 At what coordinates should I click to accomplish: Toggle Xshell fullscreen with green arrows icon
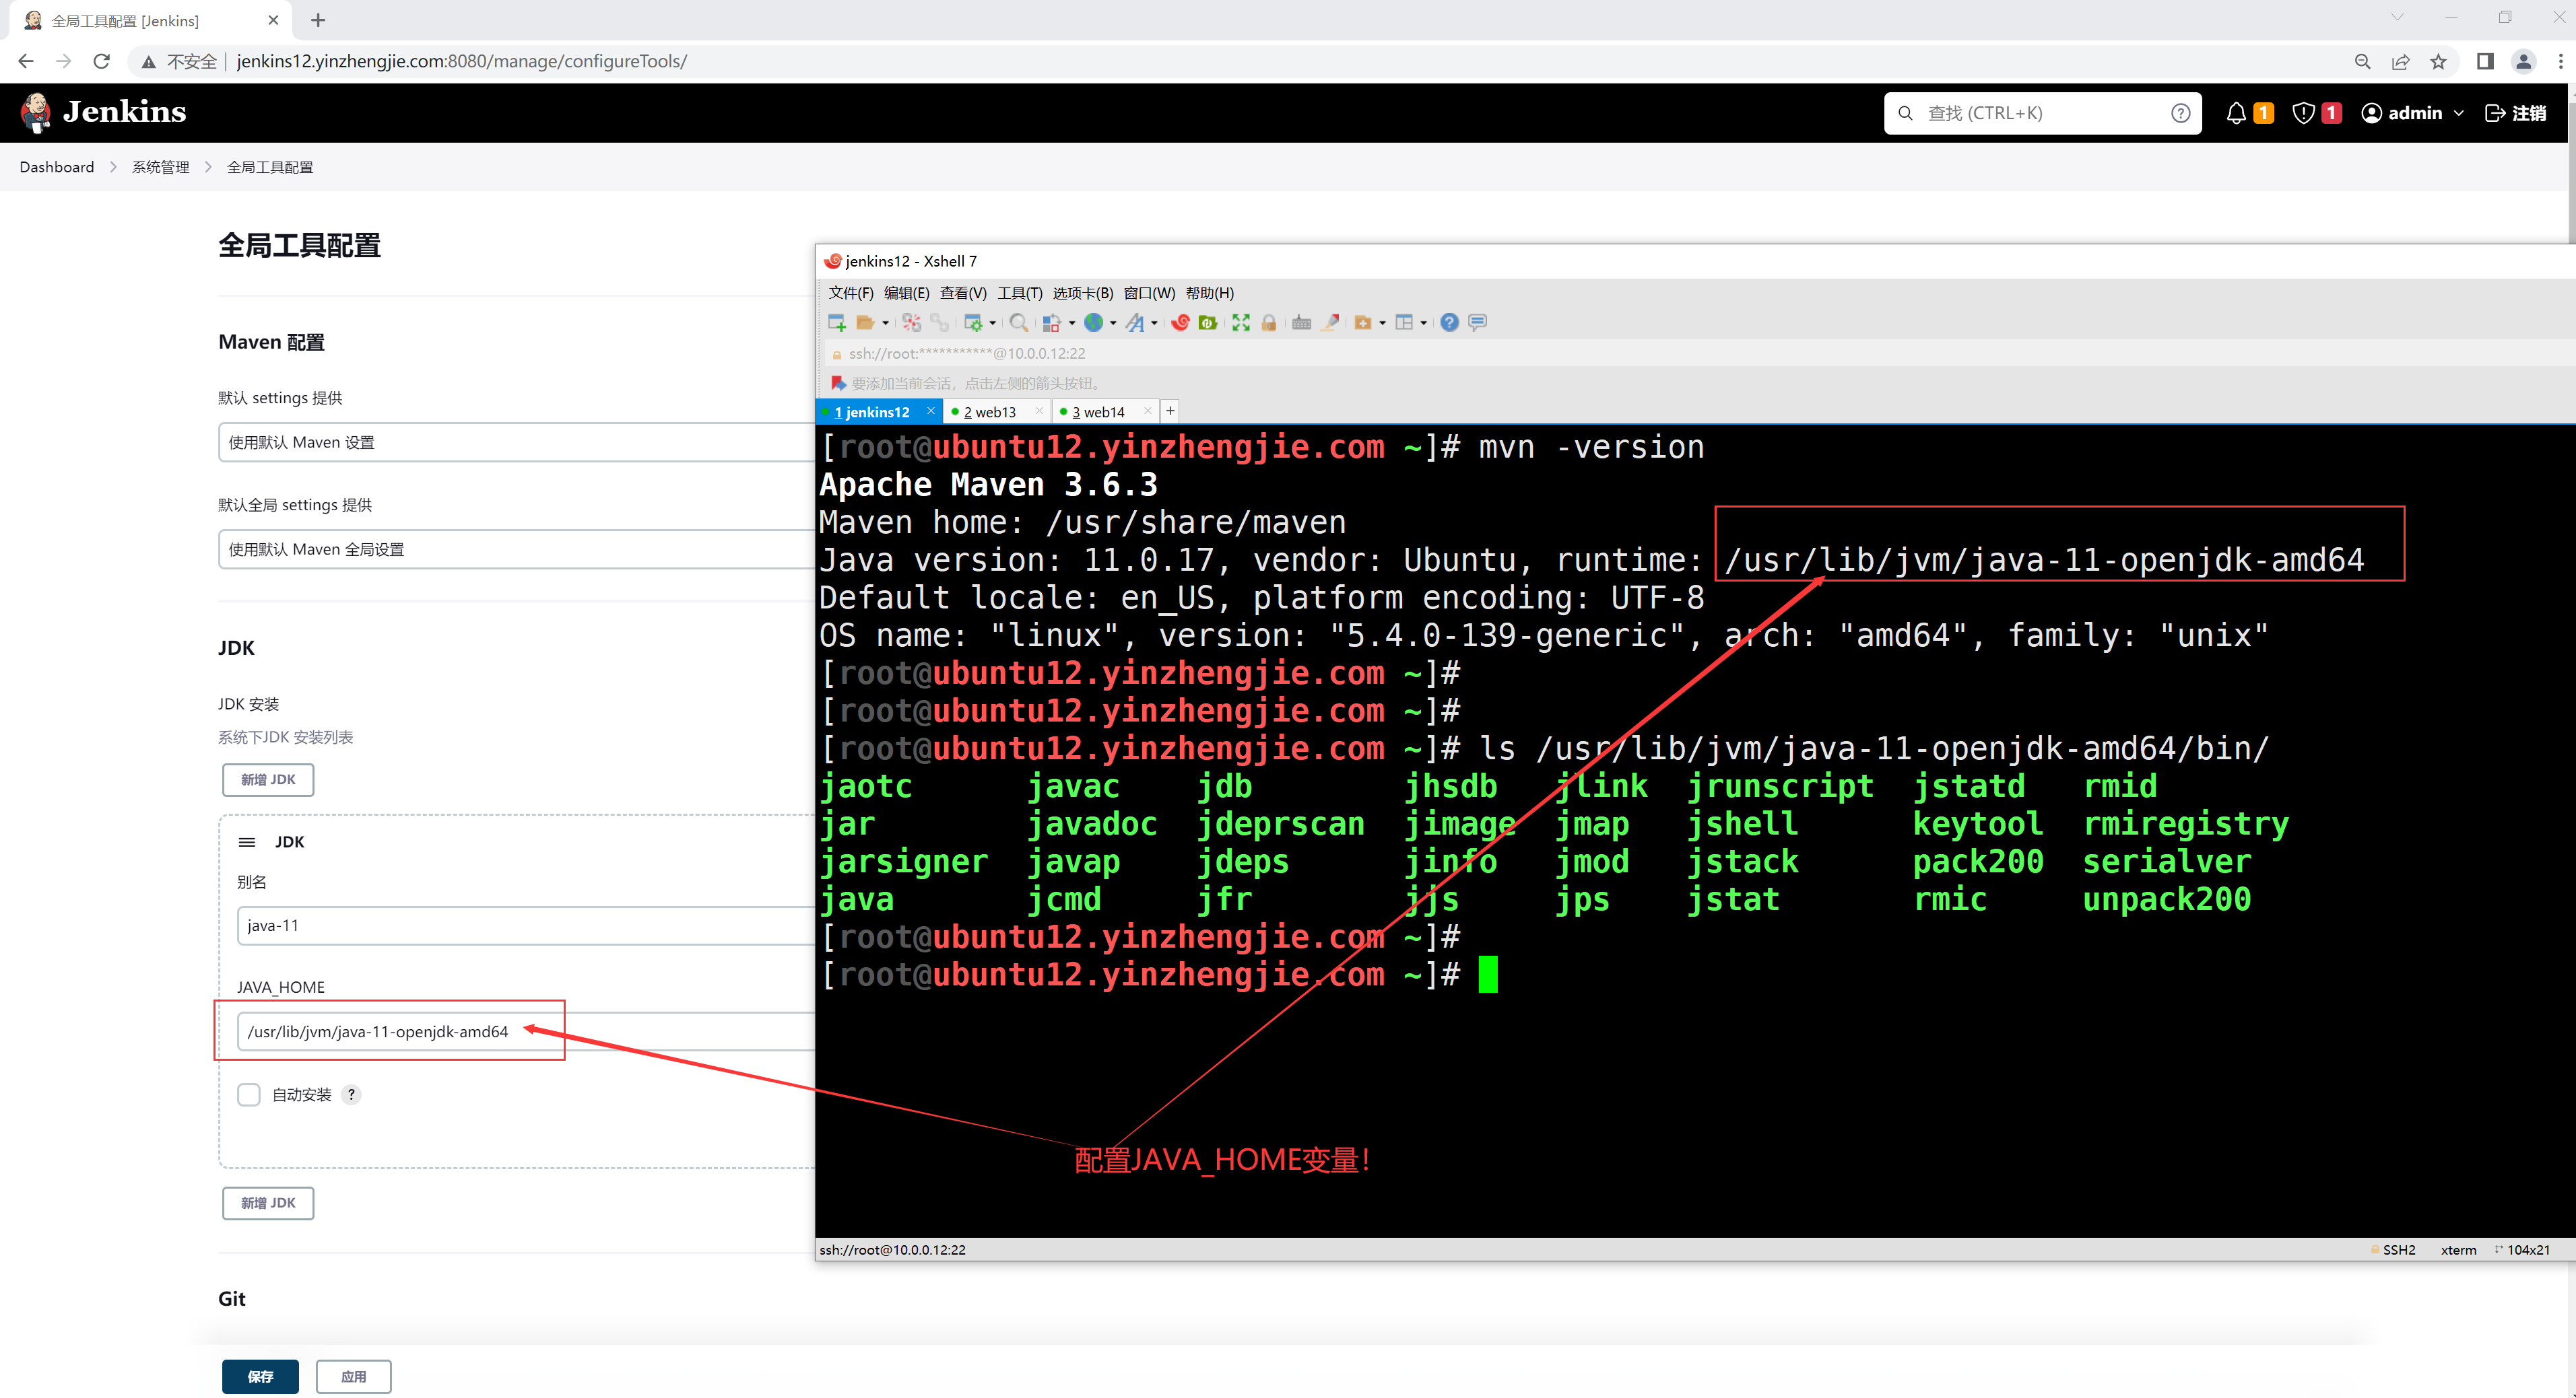coord(1241,322)
